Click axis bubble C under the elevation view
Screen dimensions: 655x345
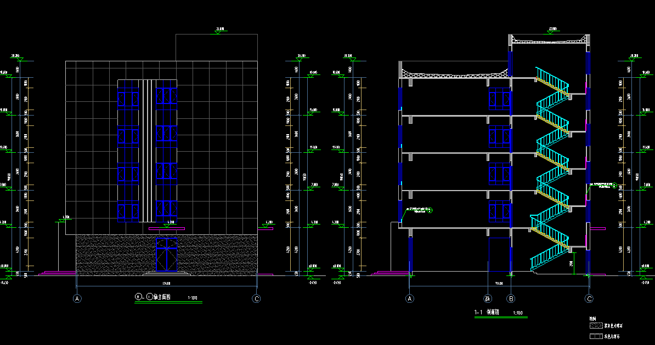coord(256,299)
